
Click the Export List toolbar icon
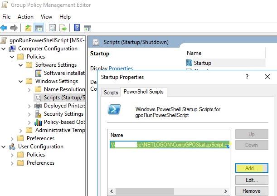[63, 28]
